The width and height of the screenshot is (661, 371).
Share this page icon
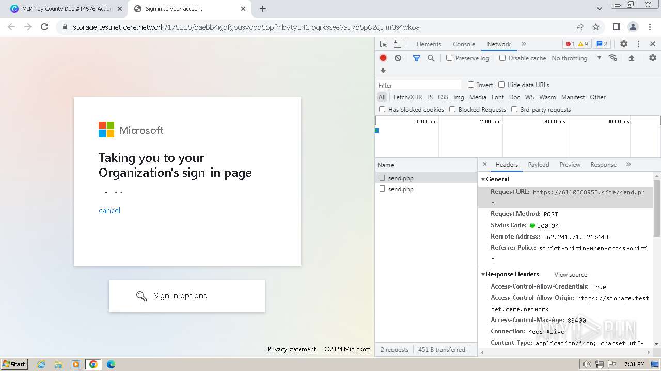pos(579,27)
